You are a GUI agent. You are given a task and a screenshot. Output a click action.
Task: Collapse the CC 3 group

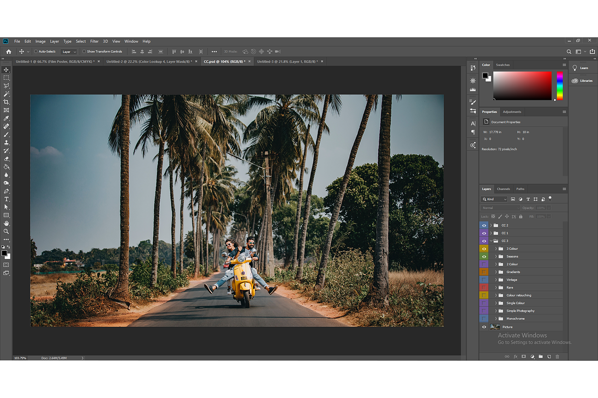[491, 241]
